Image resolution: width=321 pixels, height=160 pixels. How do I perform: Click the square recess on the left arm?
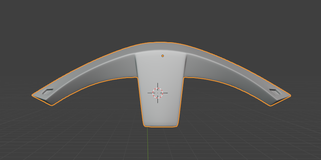(47, 92)
